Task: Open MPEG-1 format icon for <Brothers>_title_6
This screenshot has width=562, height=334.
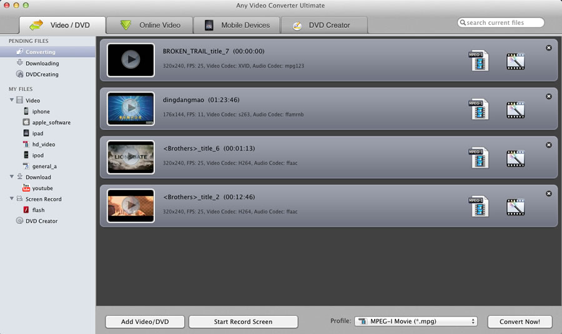Action: 478,158
